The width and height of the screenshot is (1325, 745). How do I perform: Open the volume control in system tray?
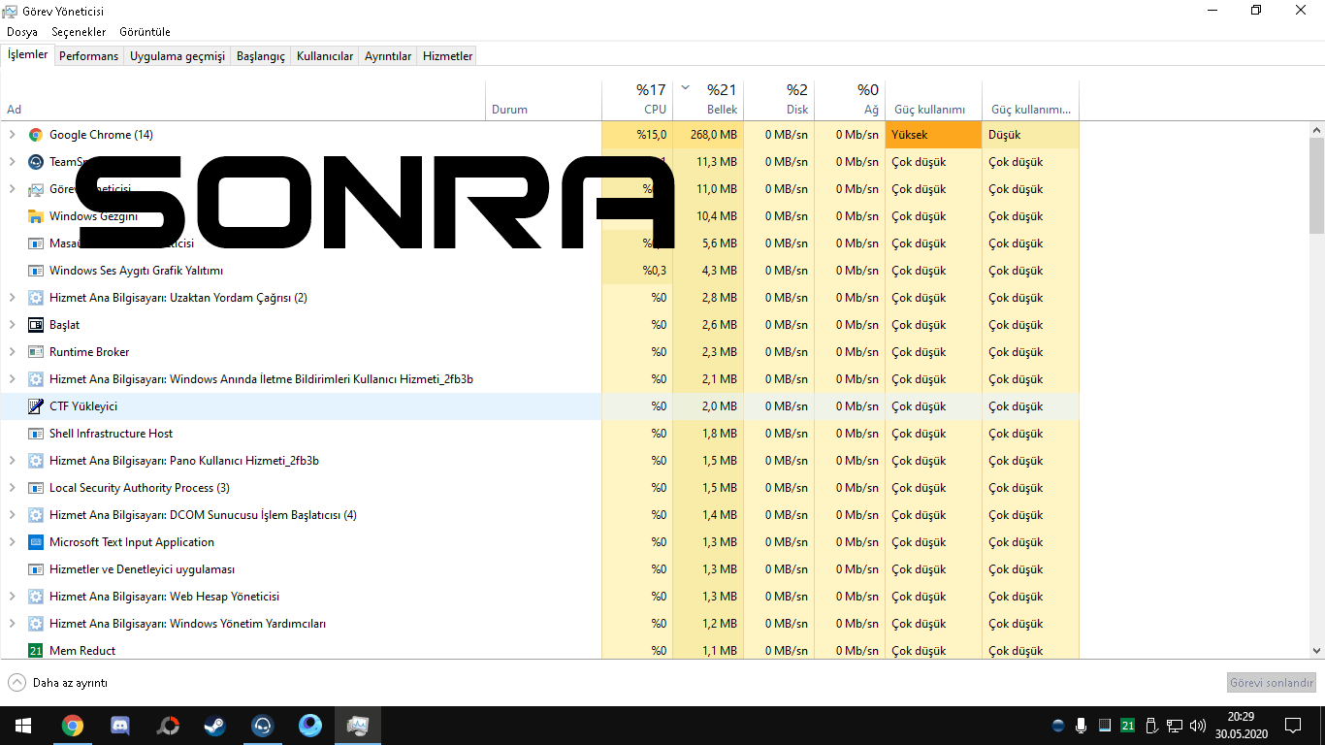(1198, 725)
